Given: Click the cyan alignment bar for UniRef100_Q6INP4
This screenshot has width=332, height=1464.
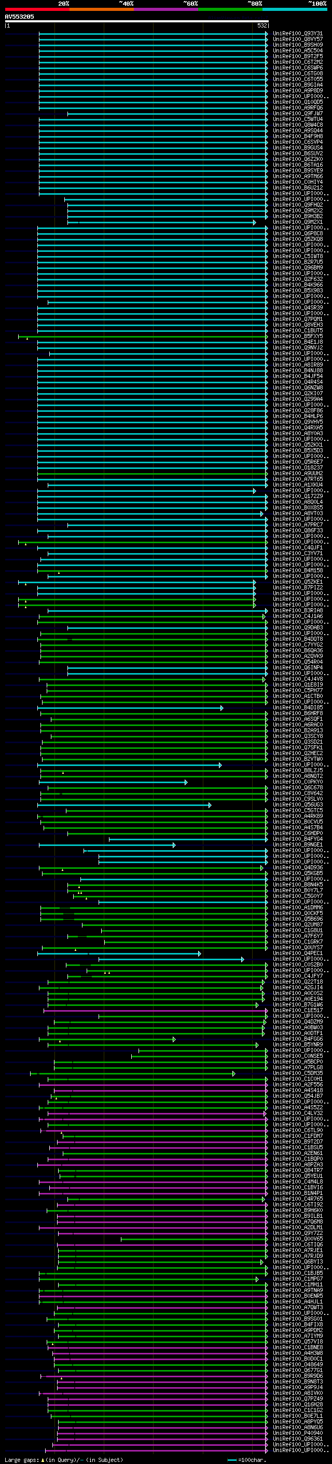Looking at the screenshot, I should (x=167, y=668).
